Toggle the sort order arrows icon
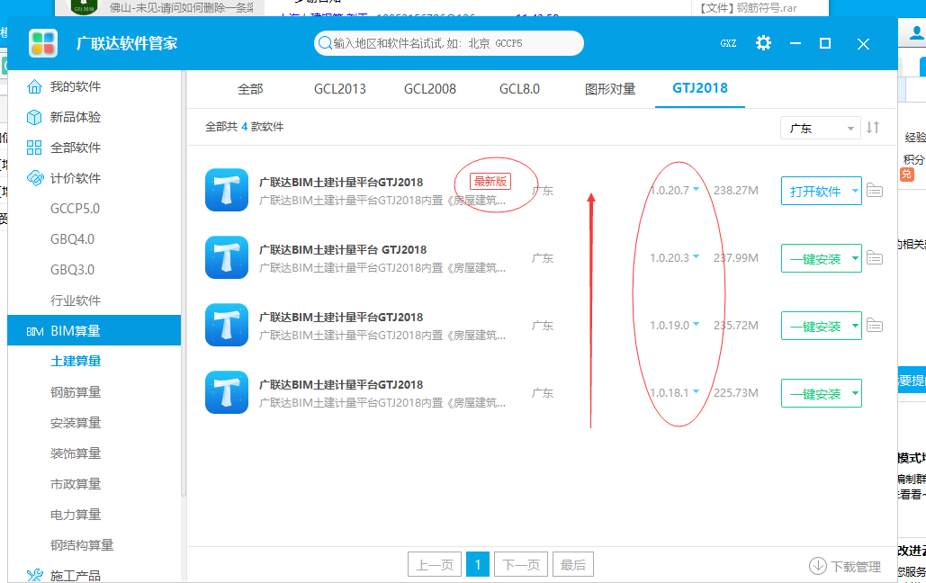 pos(873,128)
